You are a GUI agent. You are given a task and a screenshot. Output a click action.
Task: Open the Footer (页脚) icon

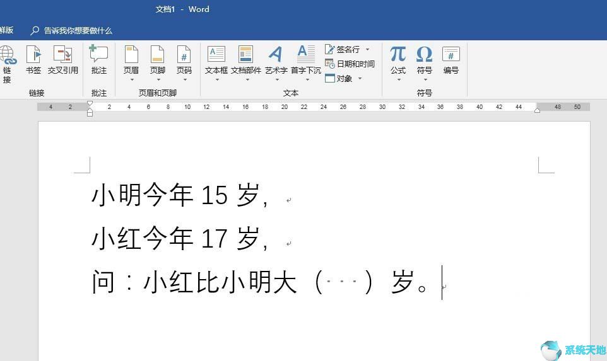click(x=158, y=54)
